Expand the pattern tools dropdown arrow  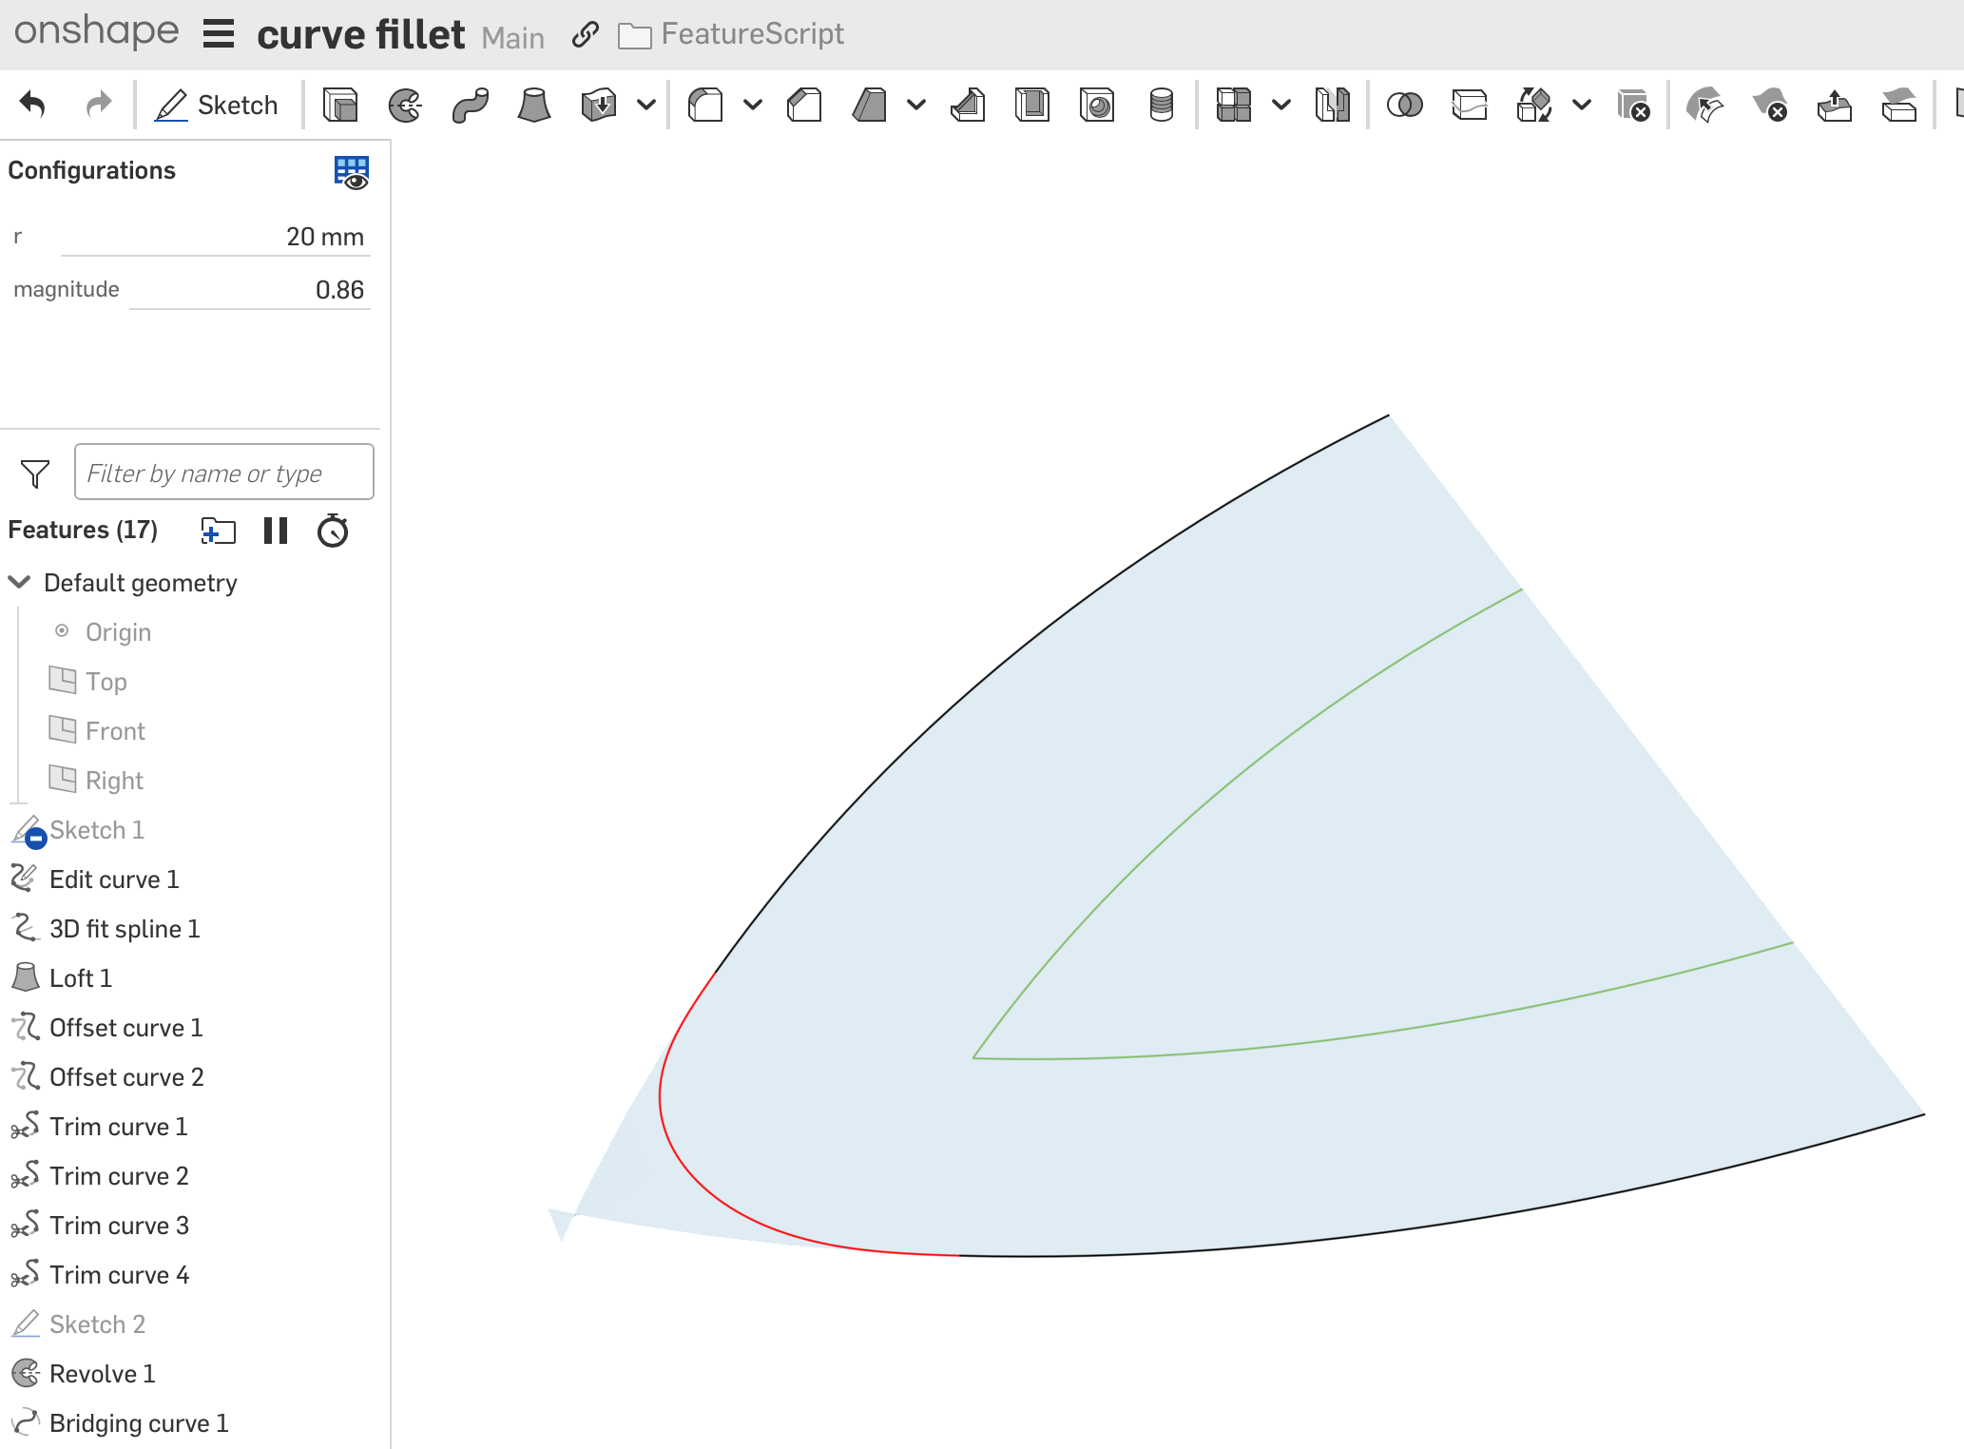pos(1280,105)
